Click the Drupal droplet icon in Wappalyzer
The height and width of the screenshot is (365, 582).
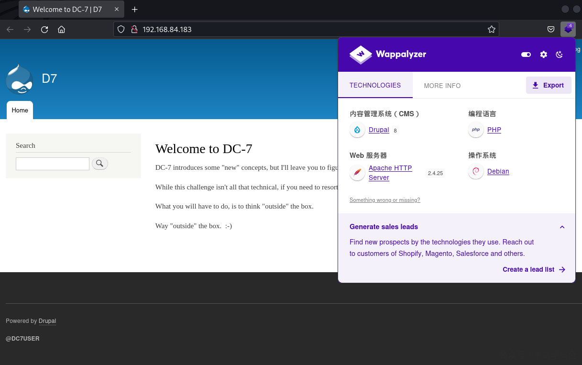click(x=357, y=130)
